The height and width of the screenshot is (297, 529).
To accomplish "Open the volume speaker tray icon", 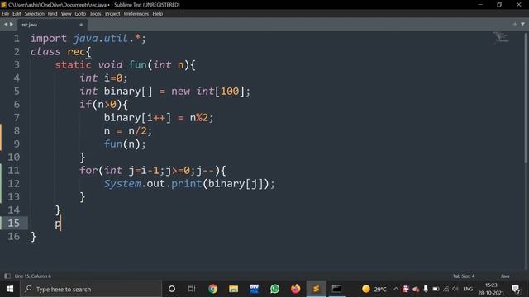I will pos(455,289).
